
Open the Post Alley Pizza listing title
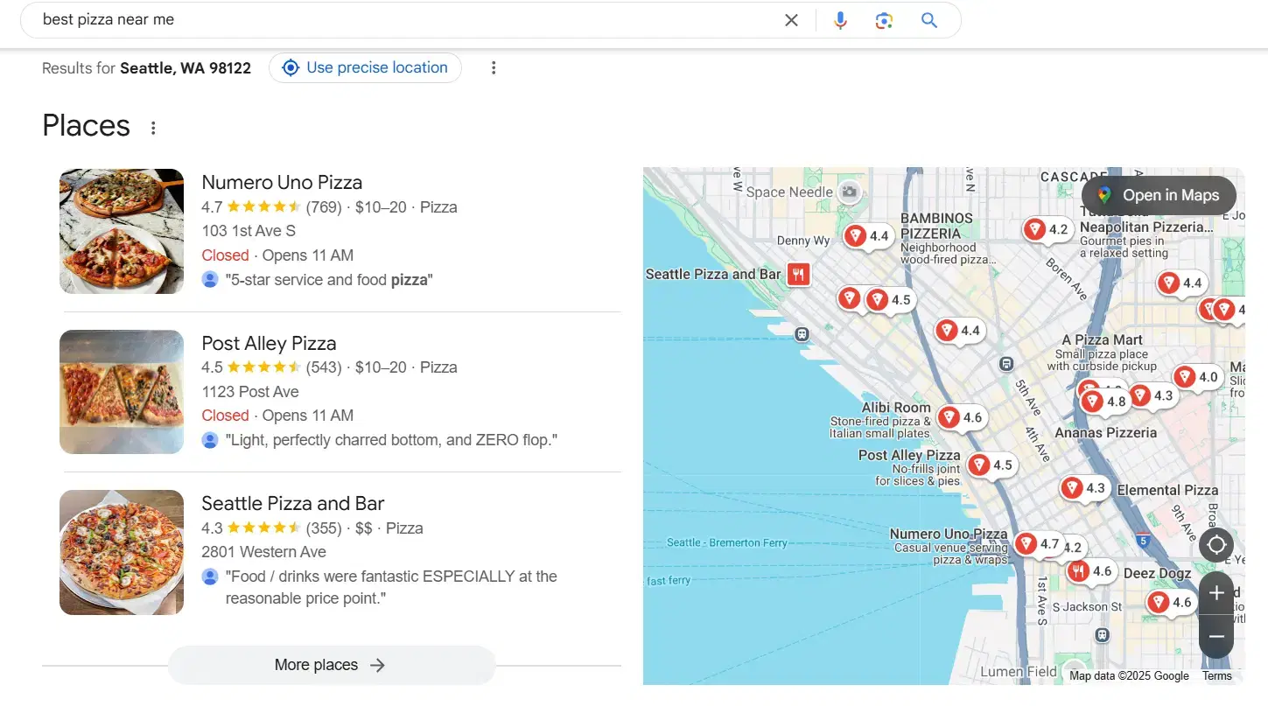point(269,343)
